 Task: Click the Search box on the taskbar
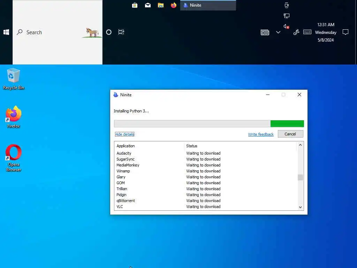click(x=58, y=32)
